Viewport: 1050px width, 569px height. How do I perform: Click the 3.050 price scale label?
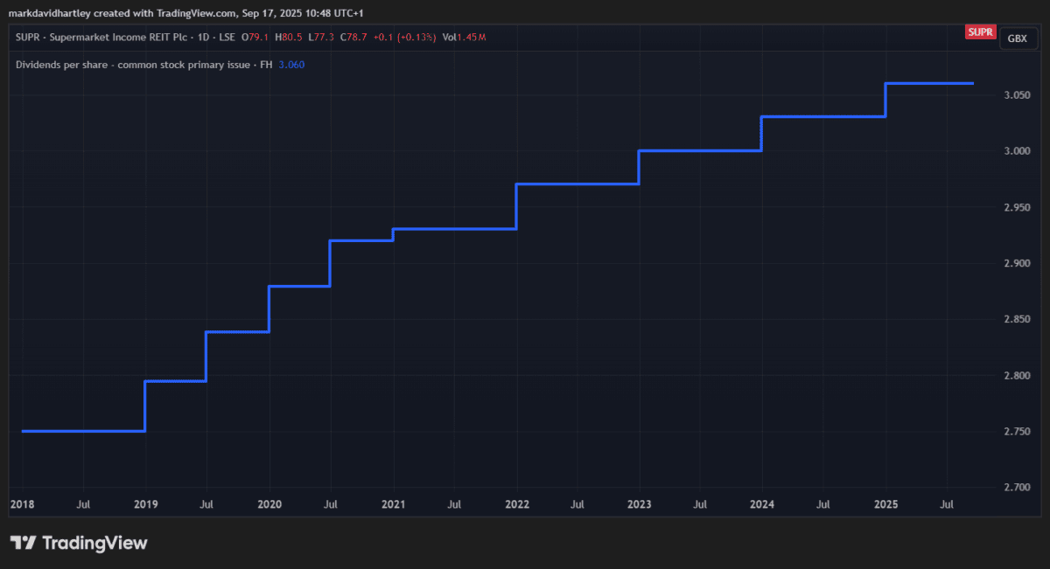click(1017, 95)
